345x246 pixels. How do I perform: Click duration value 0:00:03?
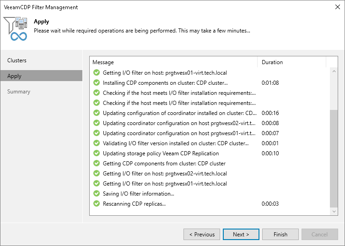click(x=270, y=203)
